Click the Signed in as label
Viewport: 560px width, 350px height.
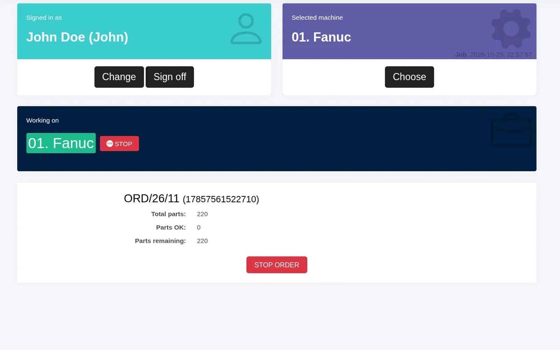pos(44,17)
